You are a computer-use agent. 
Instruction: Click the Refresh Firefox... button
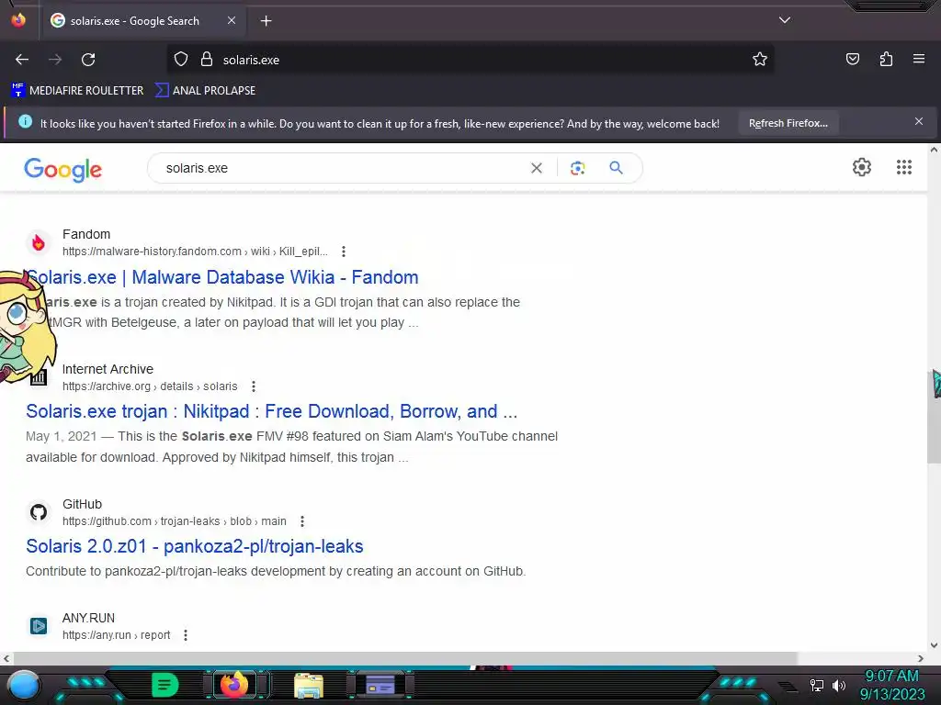click(788, 123)
